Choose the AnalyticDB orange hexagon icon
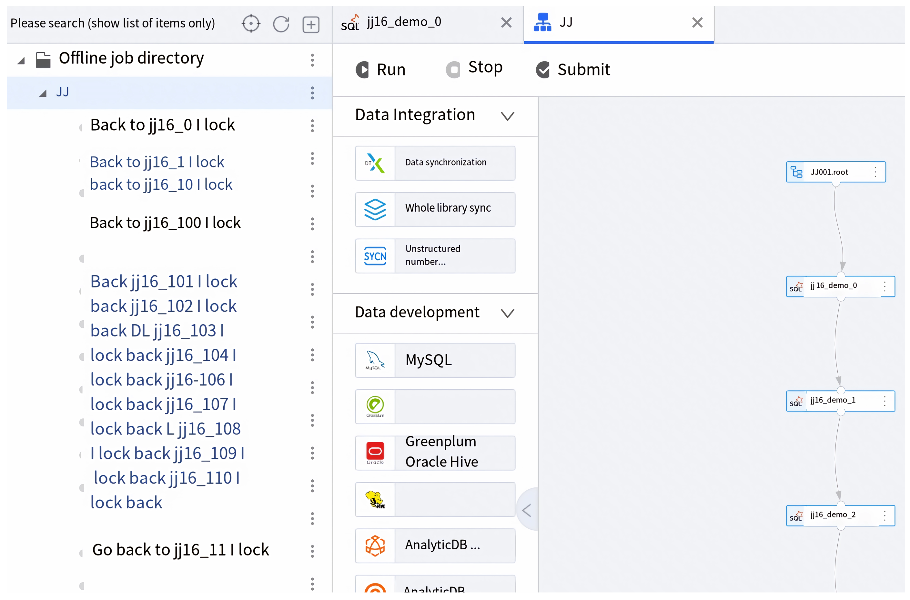Viewport: 910px width, 600px height. [375, 546]
